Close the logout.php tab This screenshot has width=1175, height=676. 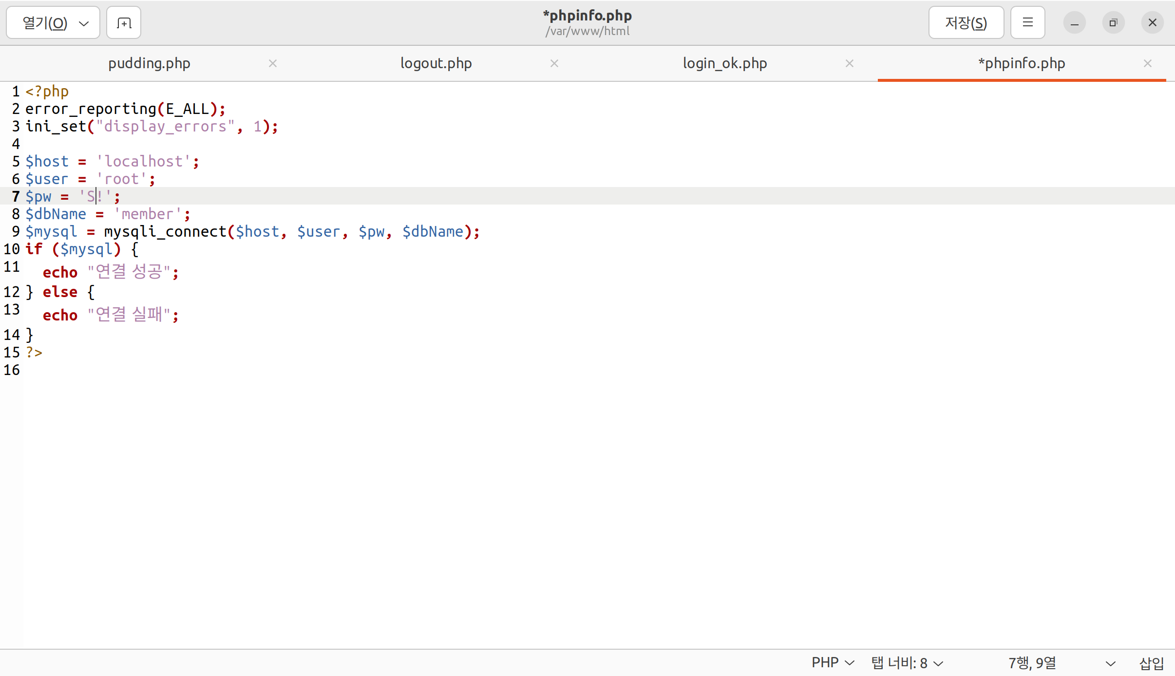(554, 63)
